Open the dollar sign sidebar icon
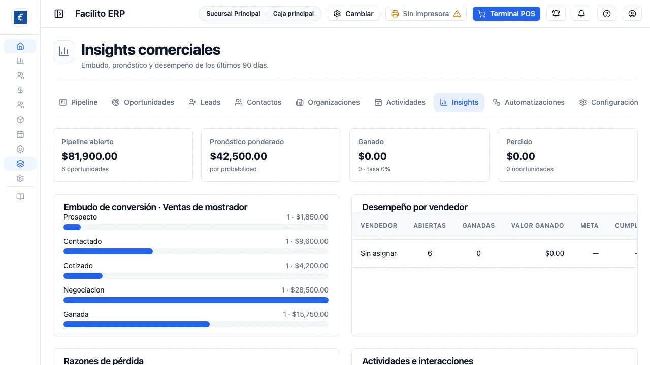Image resolution: width=650 pixels, height=365 pixels. (20, 90)
